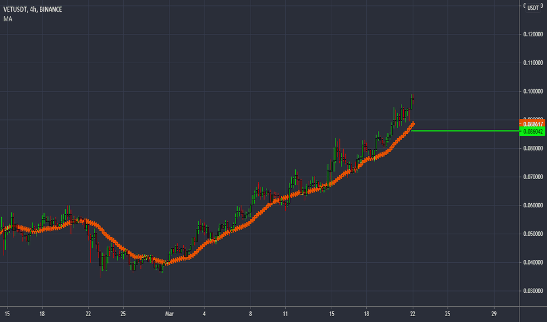Click the 18 date label before Mar
The image size is (547, 322).
coord(42,314)
